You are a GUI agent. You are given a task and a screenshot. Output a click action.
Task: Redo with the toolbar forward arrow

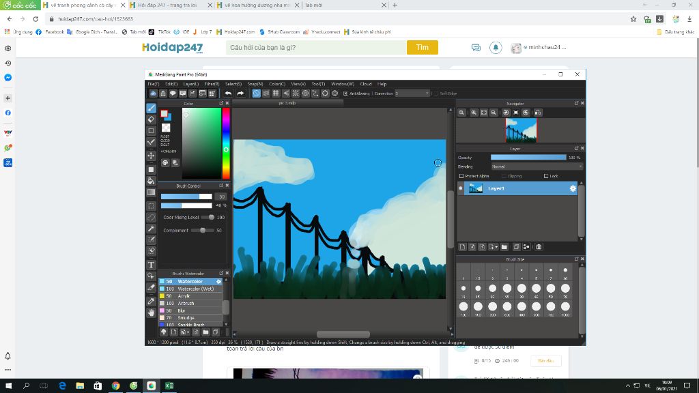(240, 93)
